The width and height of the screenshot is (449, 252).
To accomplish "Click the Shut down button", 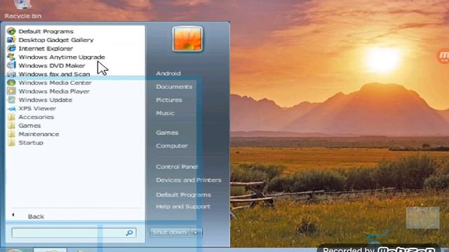I will pos(170,232).
